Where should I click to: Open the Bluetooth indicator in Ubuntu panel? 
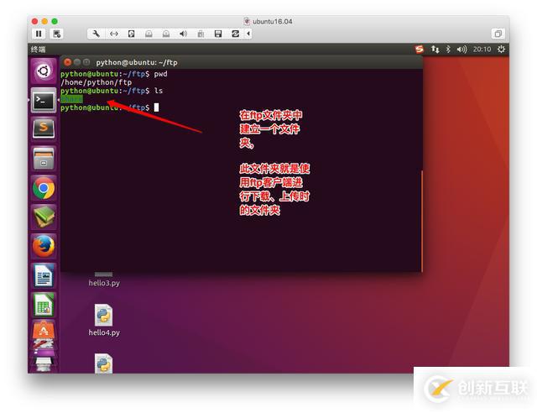click(448, 50)
